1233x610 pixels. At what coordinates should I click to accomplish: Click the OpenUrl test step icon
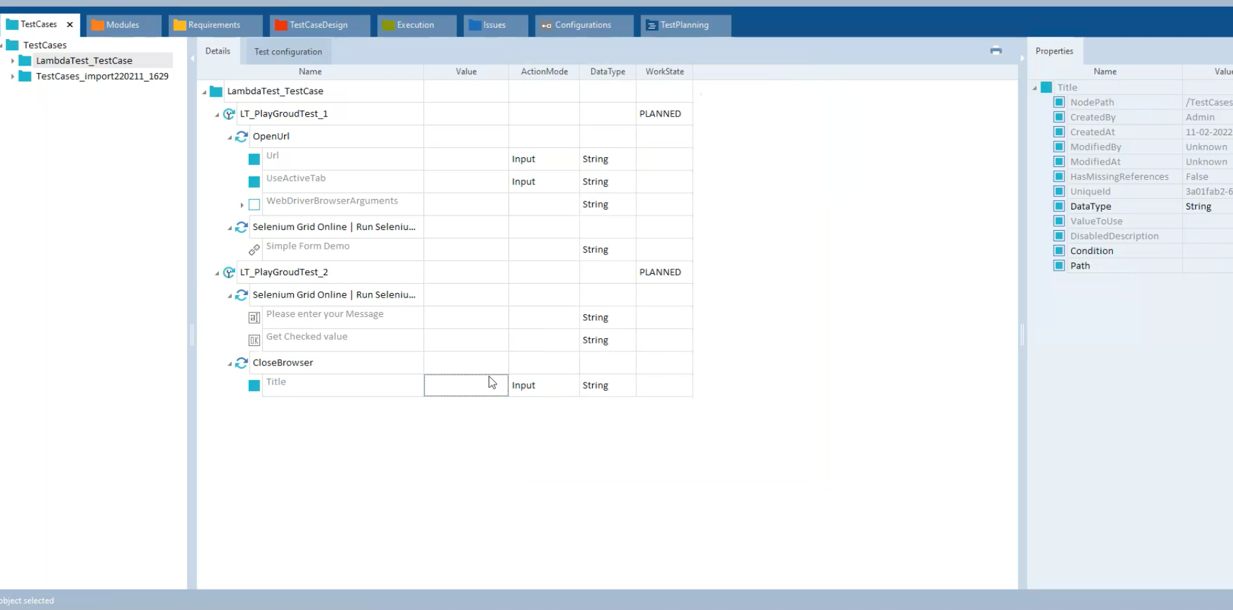242,137
